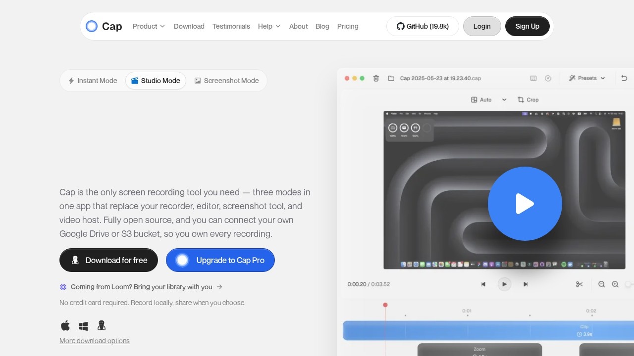The width and height of the screenshot is (634, 356).
Task: Click the small play button under the preview
Action: (x=504, y=284)
